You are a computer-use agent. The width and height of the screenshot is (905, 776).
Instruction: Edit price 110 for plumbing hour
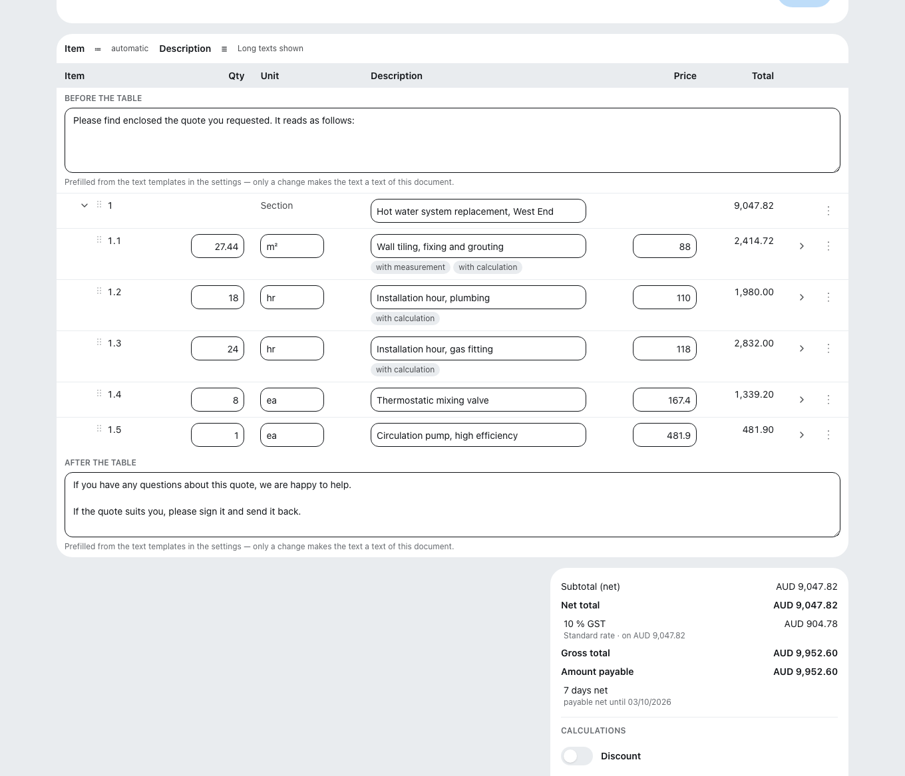pyautogui.click(x=665, y=297)
